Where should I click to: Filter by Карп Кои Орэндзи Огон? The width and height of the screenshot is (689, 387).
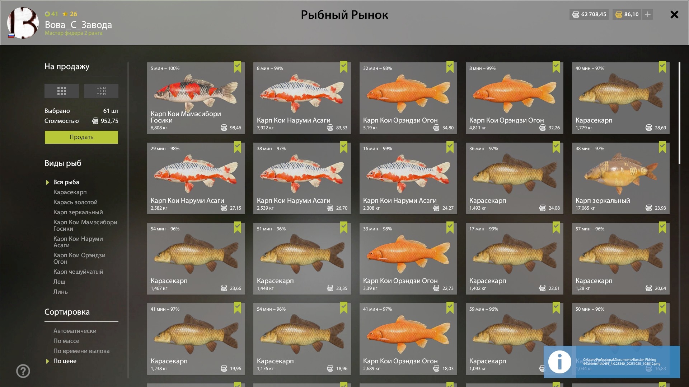[79, 258]
